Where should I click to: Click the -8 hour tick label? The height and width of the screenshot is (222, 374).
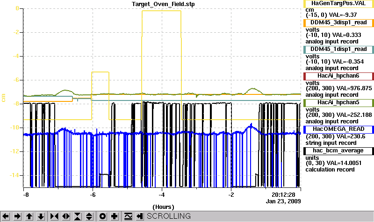26,195
